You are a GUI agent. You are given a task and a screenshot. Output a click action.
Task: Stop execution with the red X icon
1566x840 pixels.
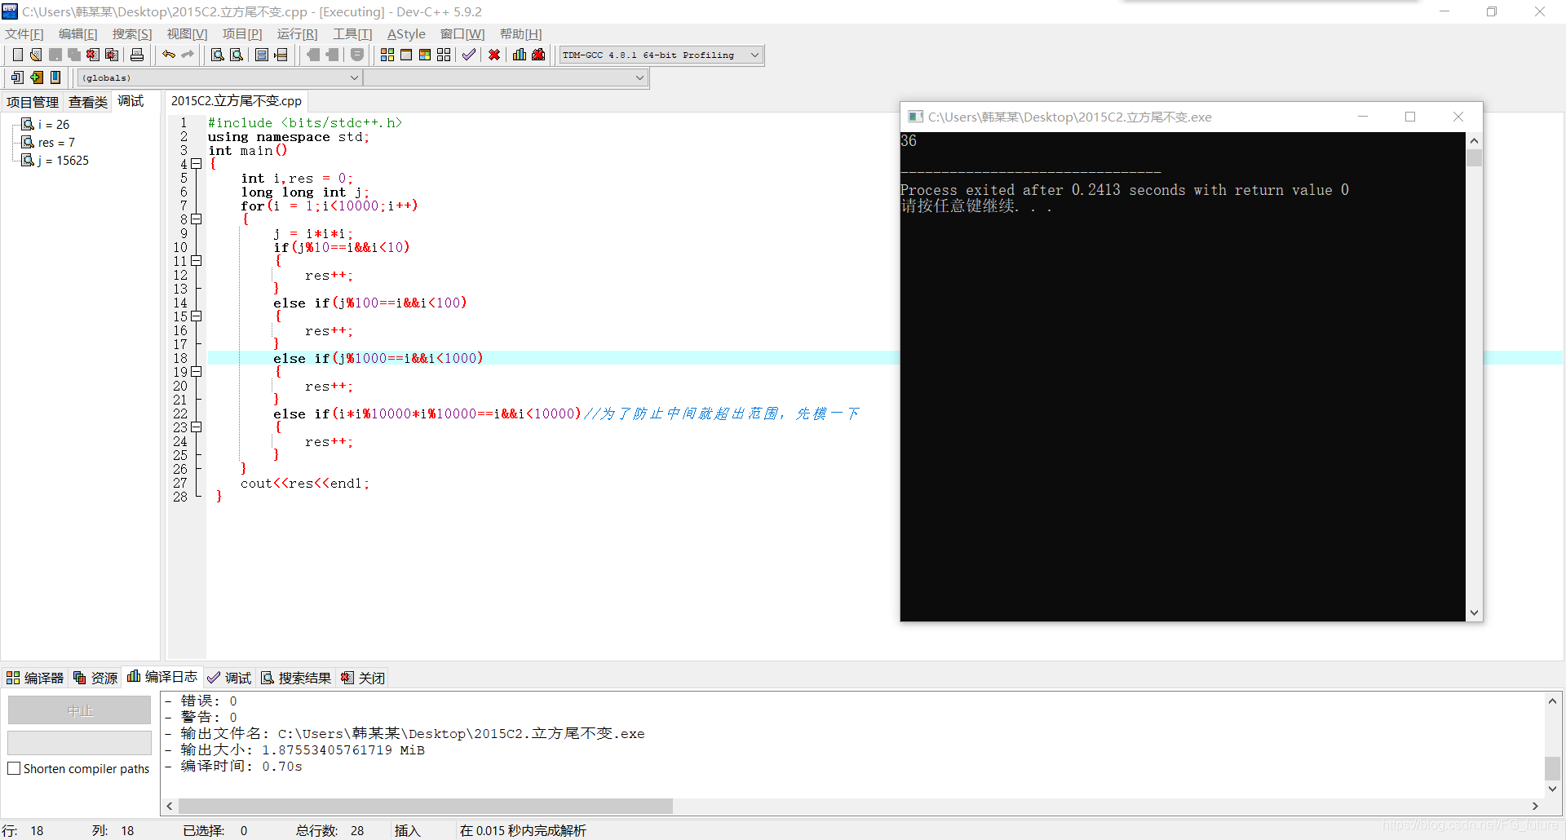click(x=494, y=55)
